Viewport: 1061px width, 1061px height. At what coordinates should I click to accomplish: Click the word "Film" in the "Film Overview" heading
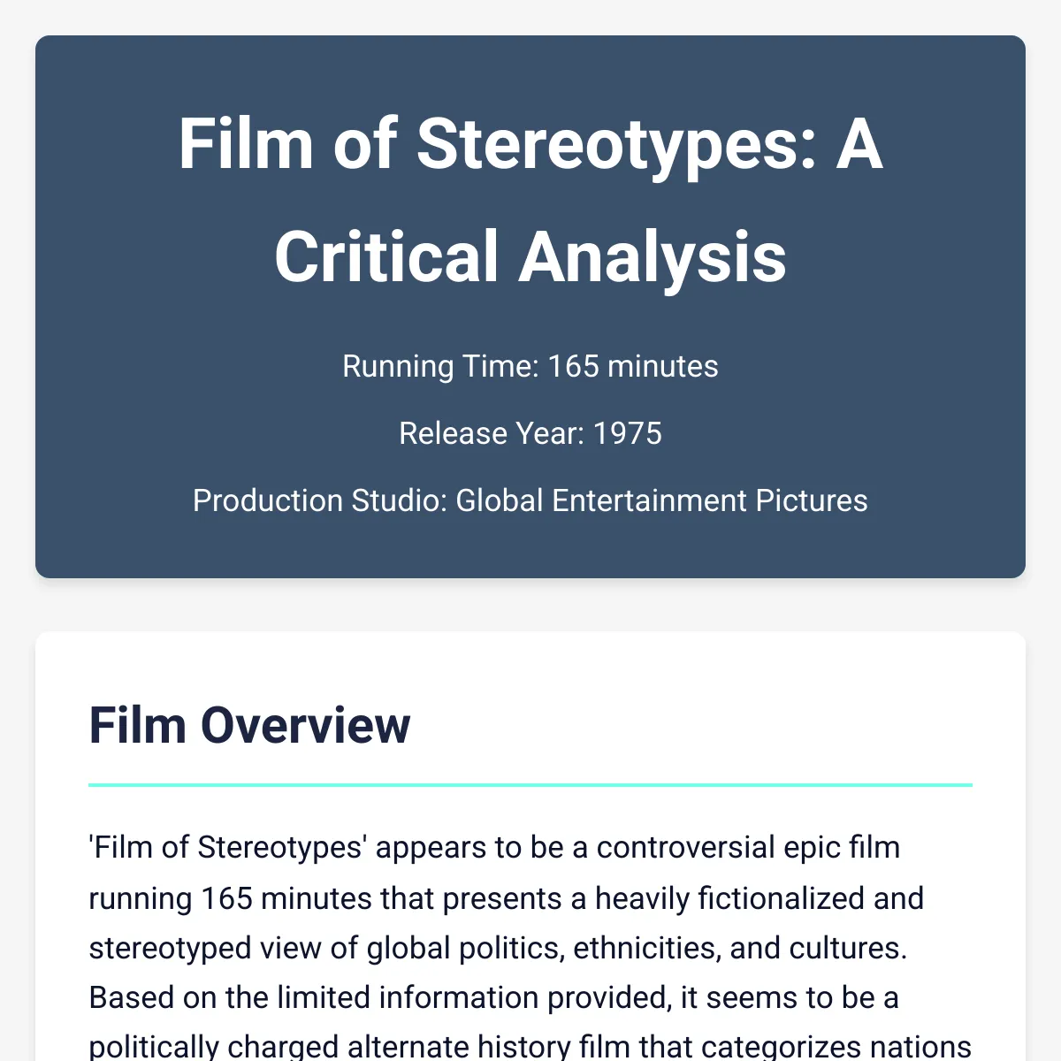click(138, 726)
